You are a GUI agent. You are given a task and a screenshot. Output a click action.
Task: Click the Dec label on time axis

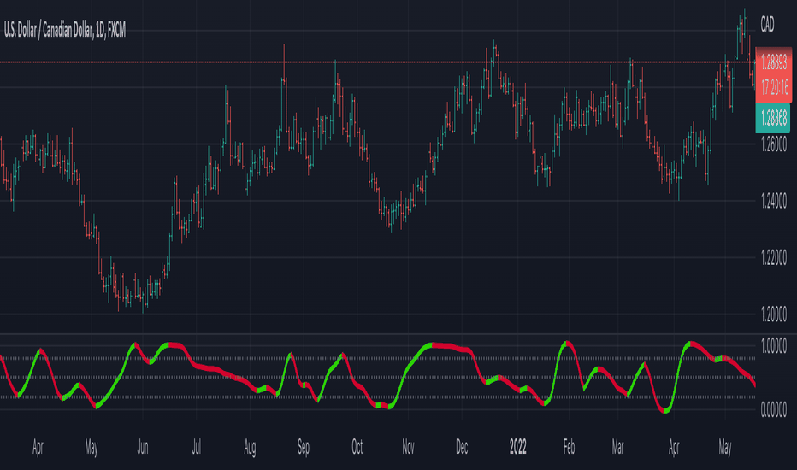(462, 447)
